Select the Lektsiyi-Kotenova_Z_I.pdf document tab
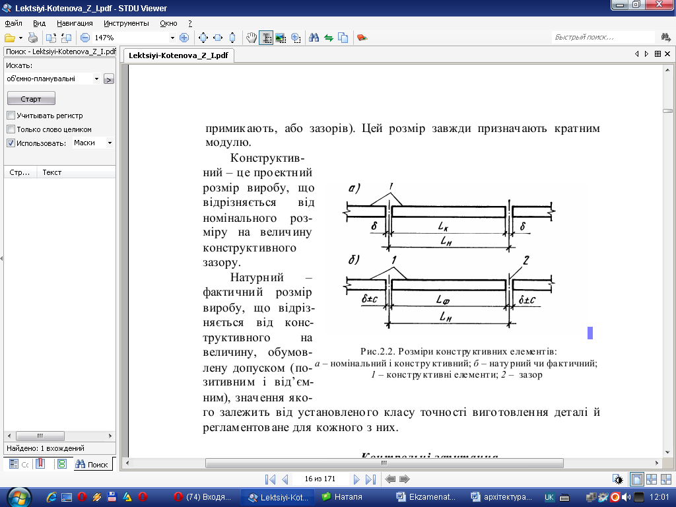 click(178, 55)
